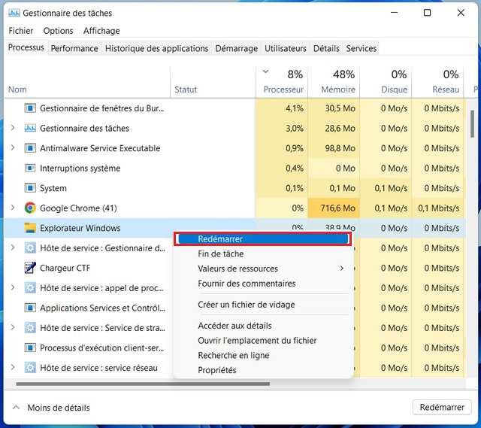The width and height of the screenshot is (481, 428).
Task: Open the Options menu
Action: point(59,31)
